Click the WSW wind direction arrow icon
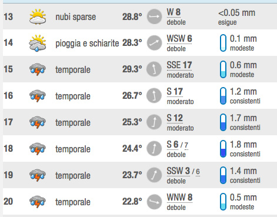Image resolution: width=277 pixels, height=217 pixels. 154,43
